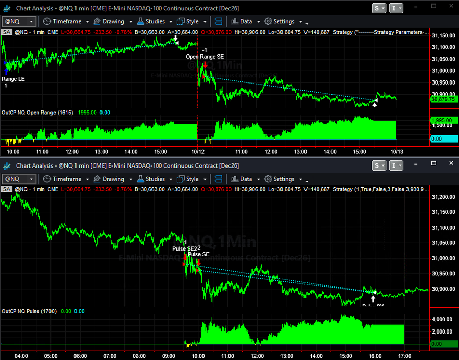This screenshot has height=360, width=459.
Task: Open Style menu in top chart window
Action: pyautogui.click(x=192, y=21)
